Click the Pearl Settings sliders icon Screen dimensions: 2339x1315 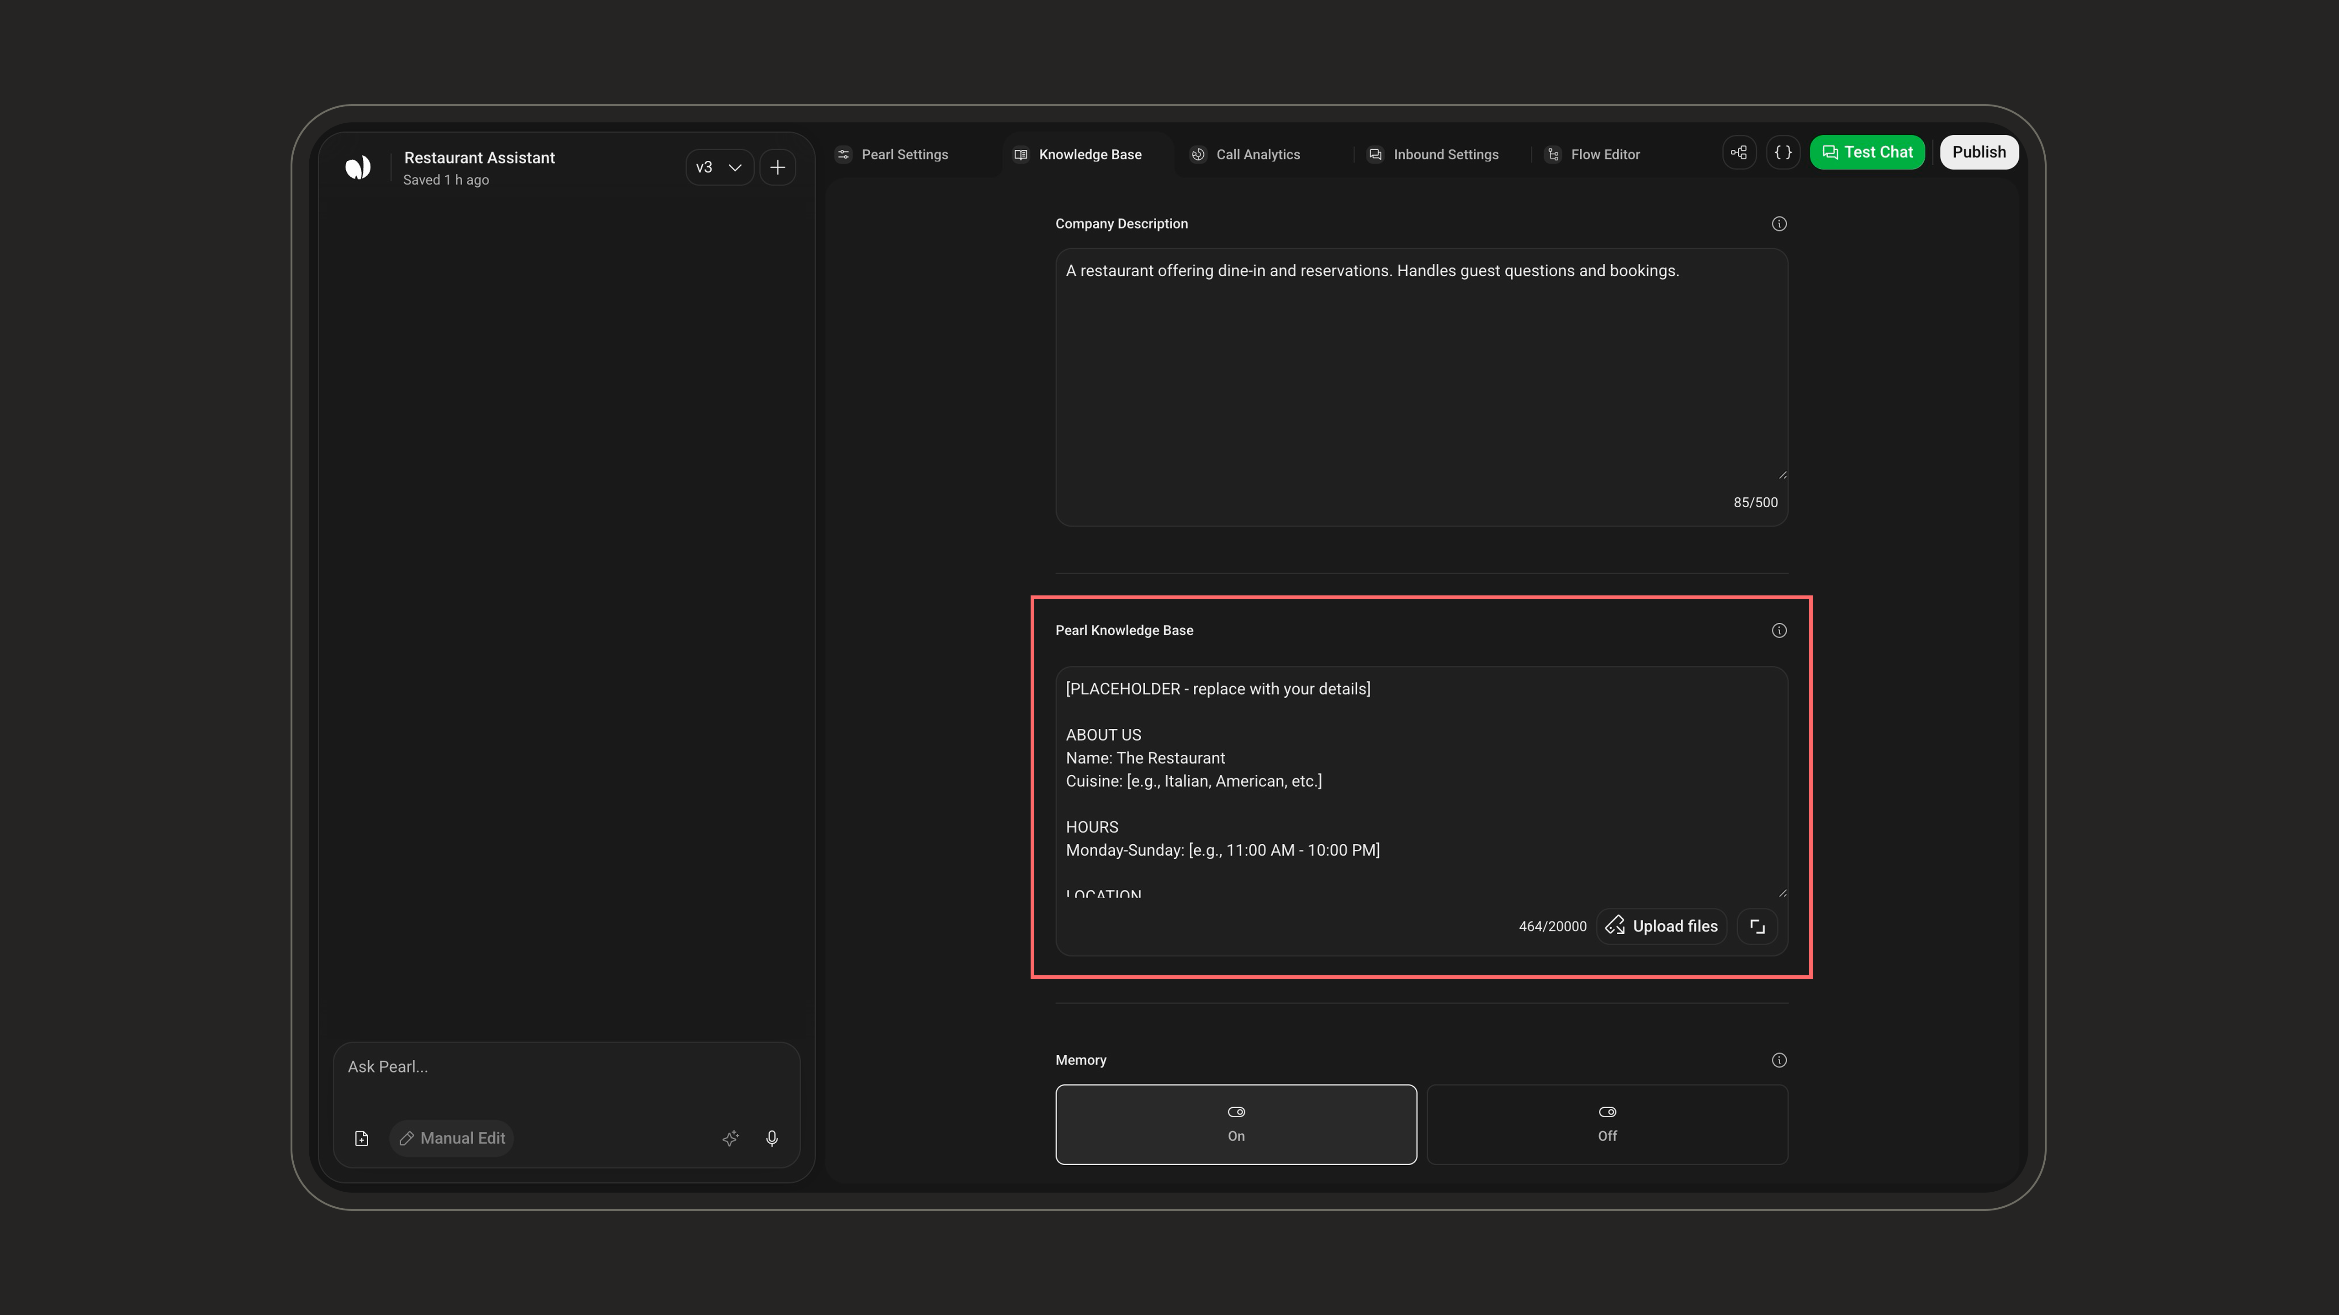[x=843, y=154]
